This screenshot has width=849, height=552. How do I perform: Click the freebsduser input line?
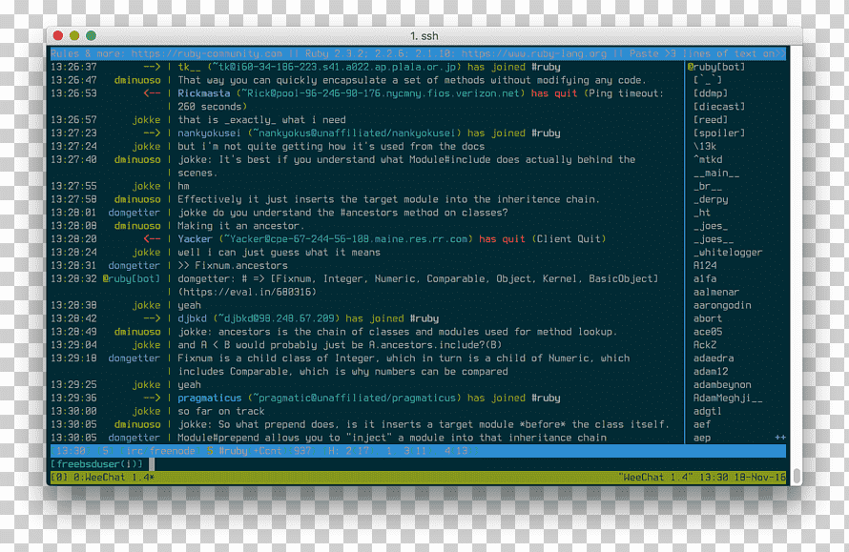tap(418, 463)
